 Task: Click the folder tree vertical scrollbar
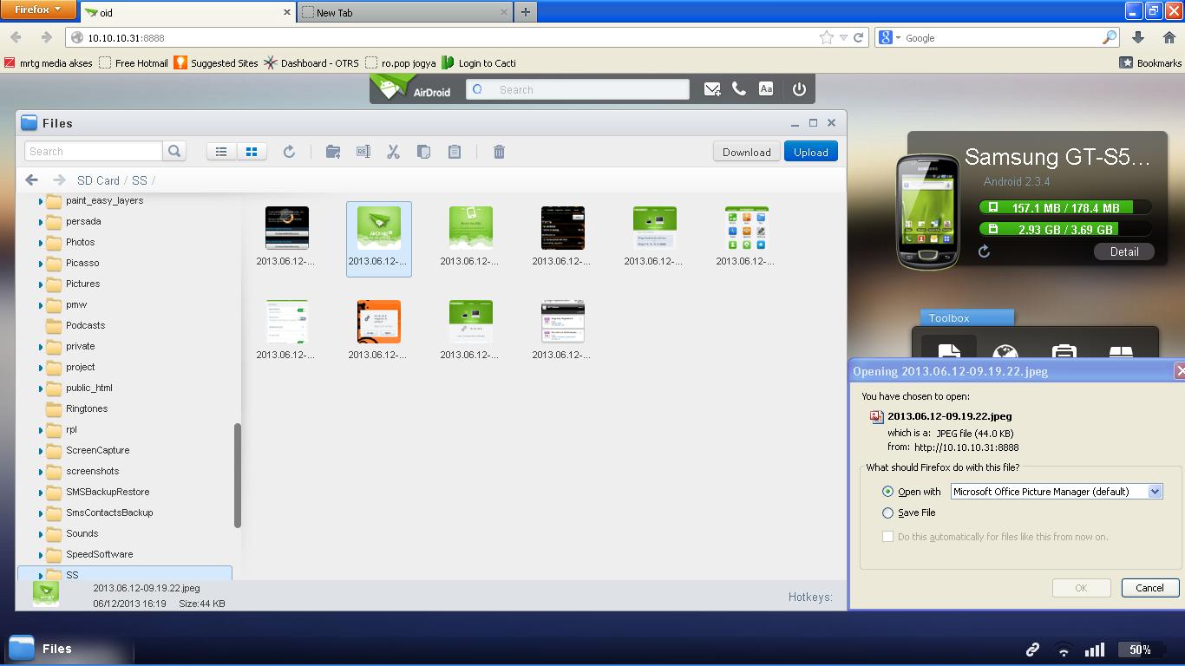(x=238, y=475)
